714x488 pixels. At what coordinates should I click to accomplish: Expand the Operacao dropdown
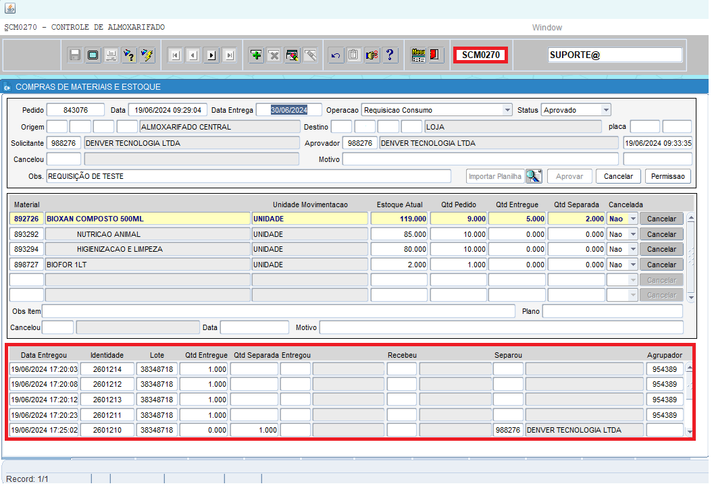[x=507, y=110]
